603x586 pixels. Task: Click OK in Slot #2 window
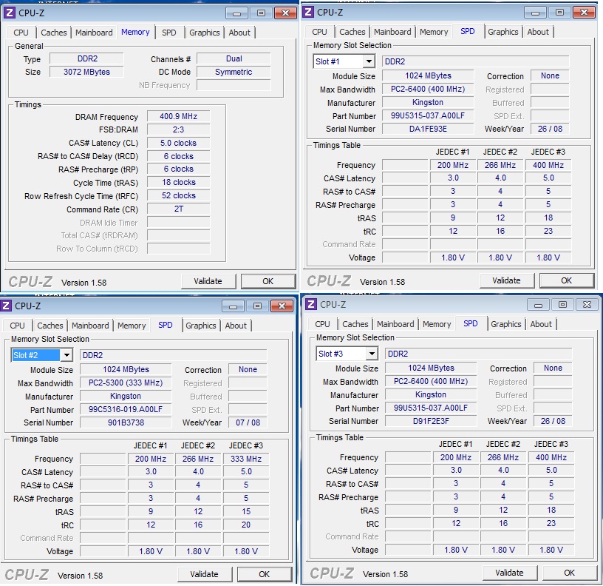pyautogui.click(x=265, y=574)
